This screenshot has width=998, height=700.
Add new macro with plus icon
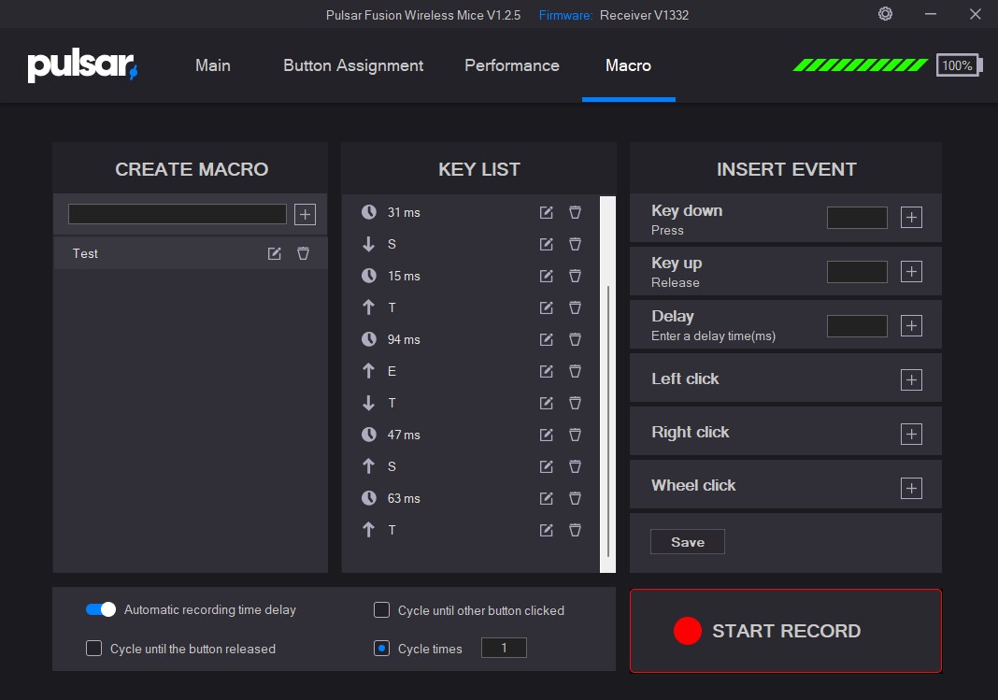click(305, 214)
